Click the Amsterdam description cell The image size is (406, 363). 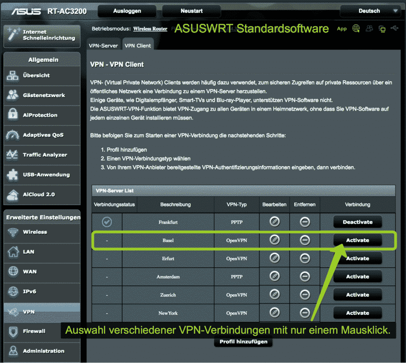[168, 276]
